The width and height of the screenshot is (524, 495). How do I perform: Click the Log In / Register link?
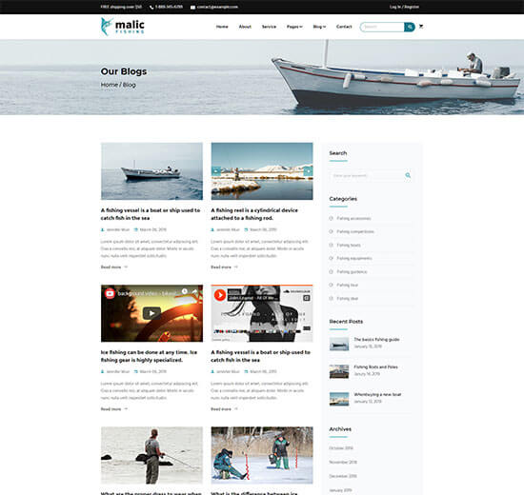point(404,7)
